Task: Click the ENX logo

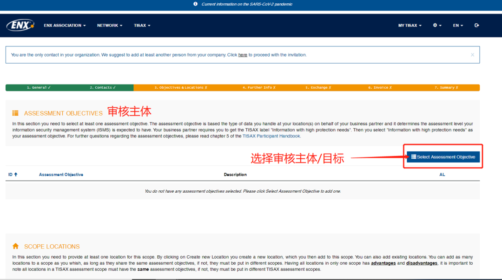Action: pos(20,25)
